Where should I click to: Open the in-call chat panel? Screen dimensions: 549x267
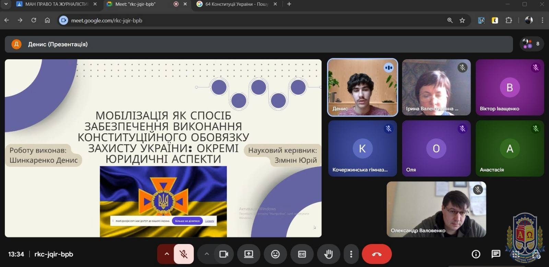pyautogui.click(x=495, y=254)
